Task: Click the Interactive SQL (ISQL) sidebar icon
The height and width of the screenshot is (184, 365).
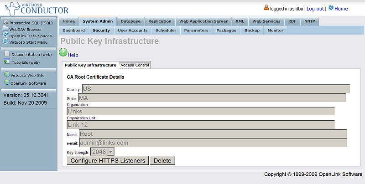Action: [x=6, y=22]
